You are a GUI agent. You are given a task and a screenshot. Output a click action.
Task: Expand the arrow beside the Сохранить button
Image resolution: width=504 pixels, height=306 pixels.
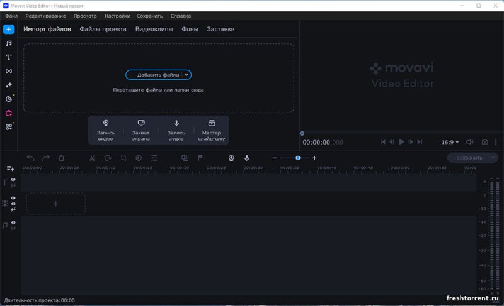point(493,158)
